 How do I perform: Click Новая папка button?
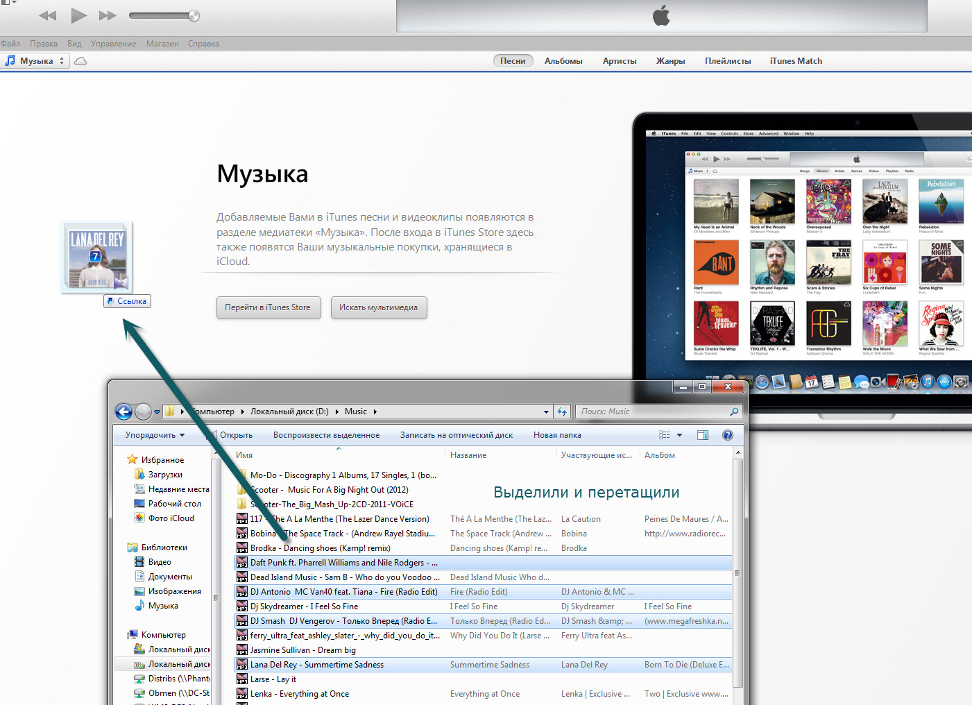[557, 435]
